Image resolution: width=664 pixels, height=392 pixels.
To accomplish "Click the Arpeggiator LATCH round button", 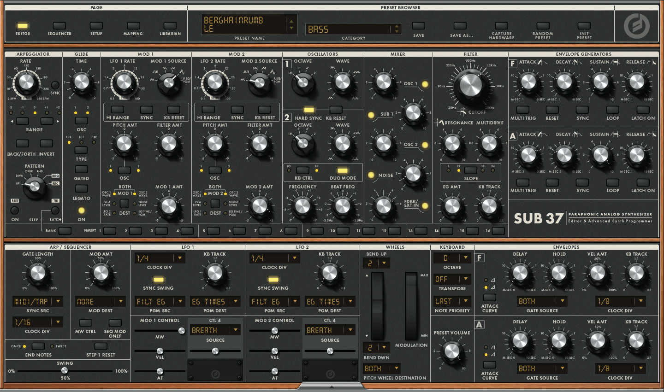I will 55,211.
